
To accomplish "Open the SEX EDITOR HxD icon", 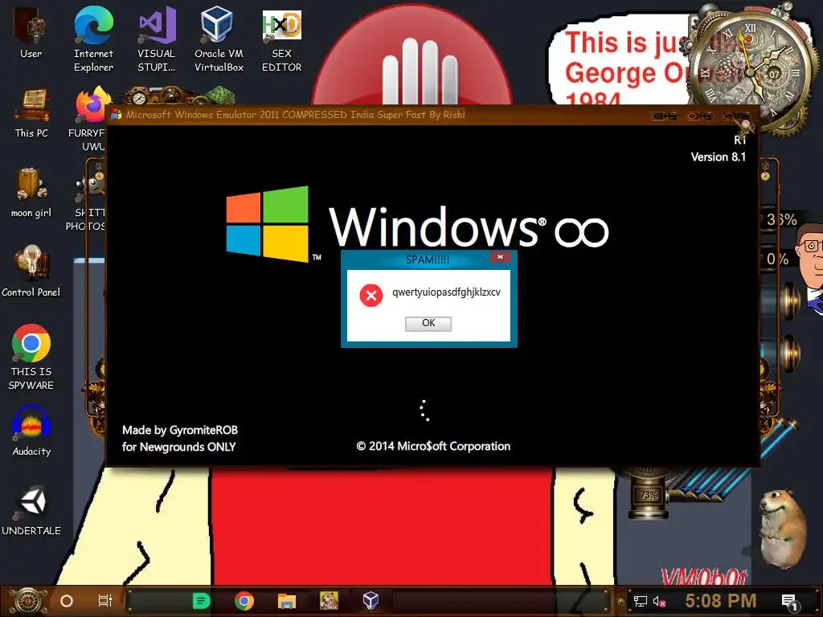I will coord(282,39).
